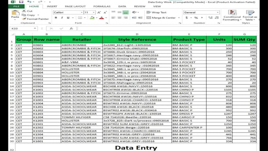Expand Customize Quick Access Toolbar arrow

tap(50, 2)
